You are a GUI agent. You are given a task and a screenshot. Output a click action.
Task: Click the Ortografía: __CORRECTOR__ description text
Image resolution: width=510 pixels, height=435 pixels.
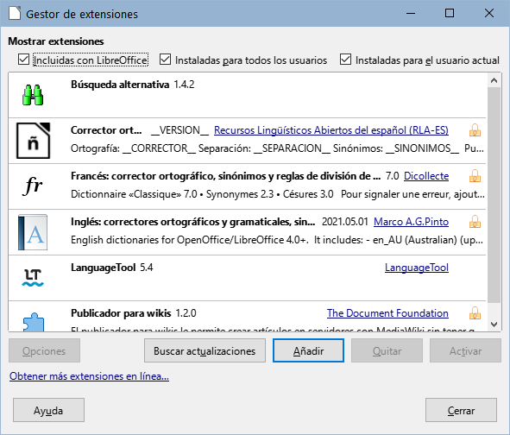tap(277, 148)
